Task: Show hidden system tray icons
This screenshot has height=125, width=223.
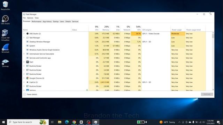Action: tap(179, 122)
